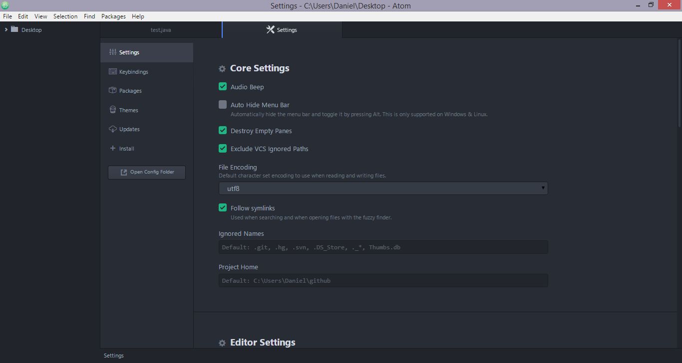Uncheck the Audio Beep checkbox
Screen dimensions: 682x363
tap(223, 86)
